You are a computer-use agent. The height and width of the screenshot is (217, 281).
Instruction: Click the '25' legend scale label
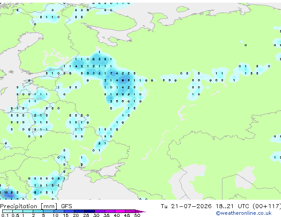pyautogui.click(x=86, y=215)
